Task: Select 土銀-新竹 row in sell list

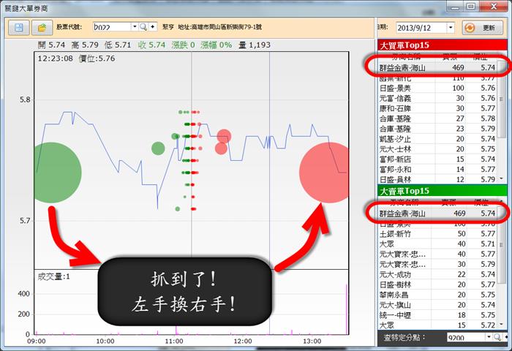Action: point(437,233)
